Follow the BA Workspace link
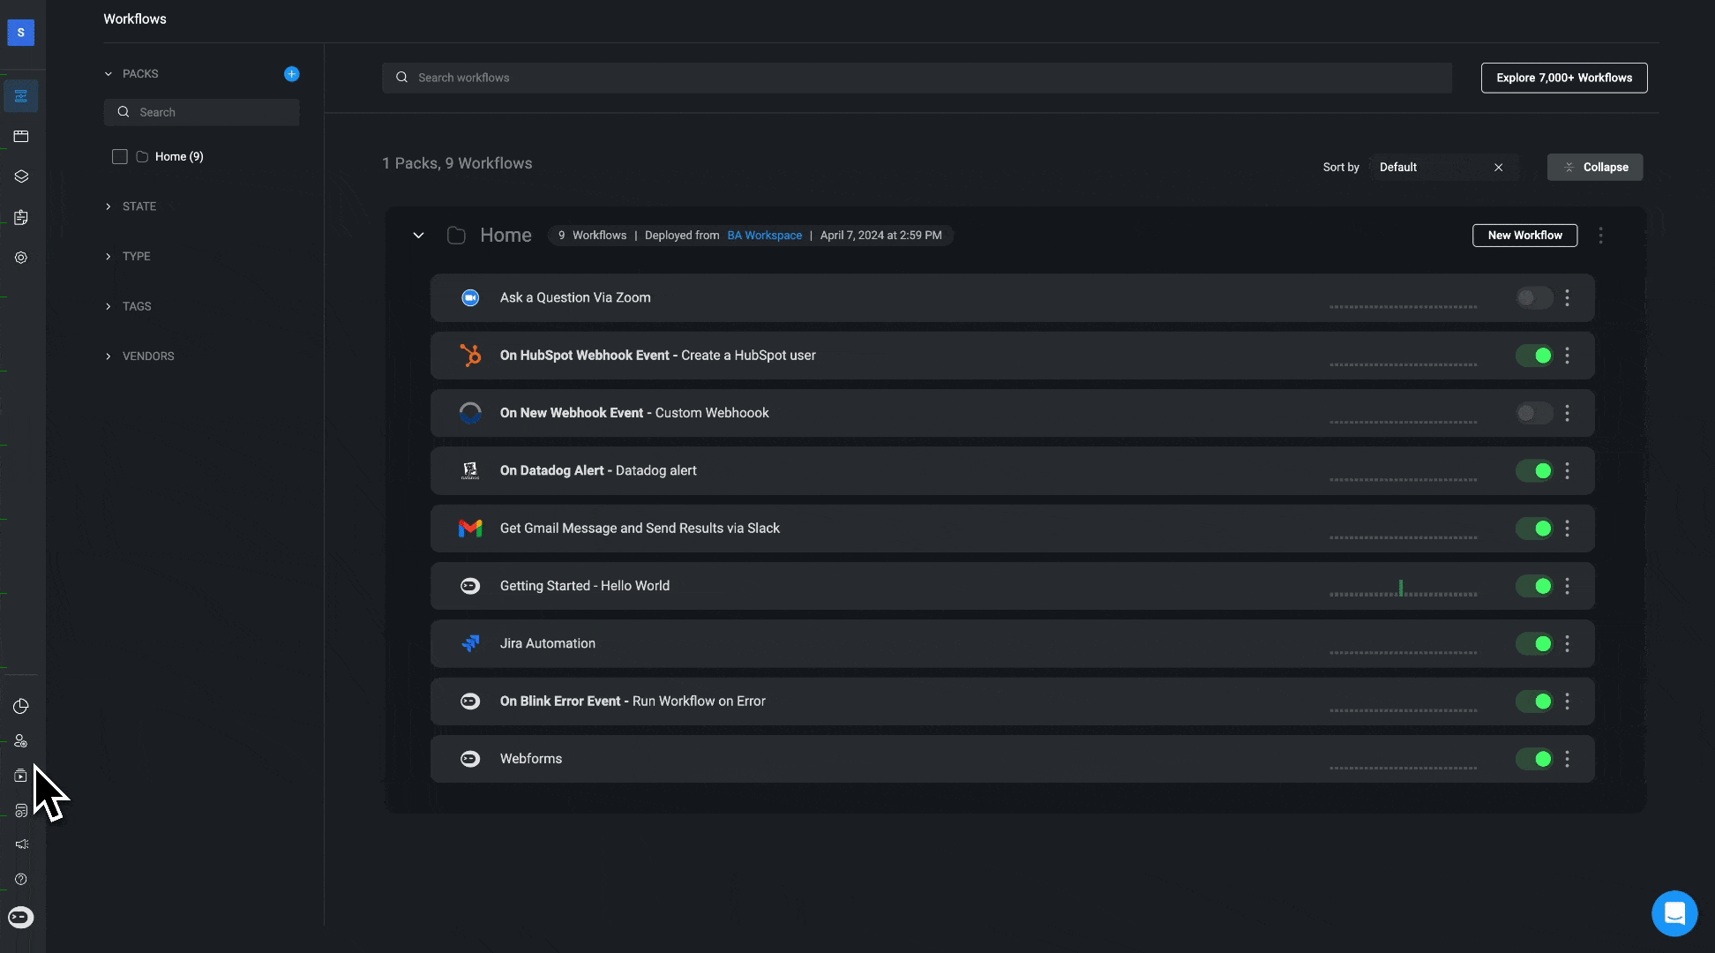Screen dimensions: 1715x953 point(764,236)
